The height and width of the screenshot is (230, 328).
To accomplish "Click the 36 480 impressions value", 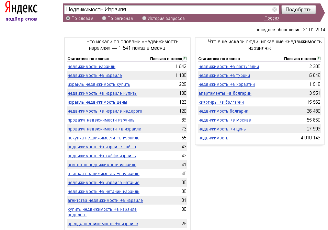I will 314,111.
